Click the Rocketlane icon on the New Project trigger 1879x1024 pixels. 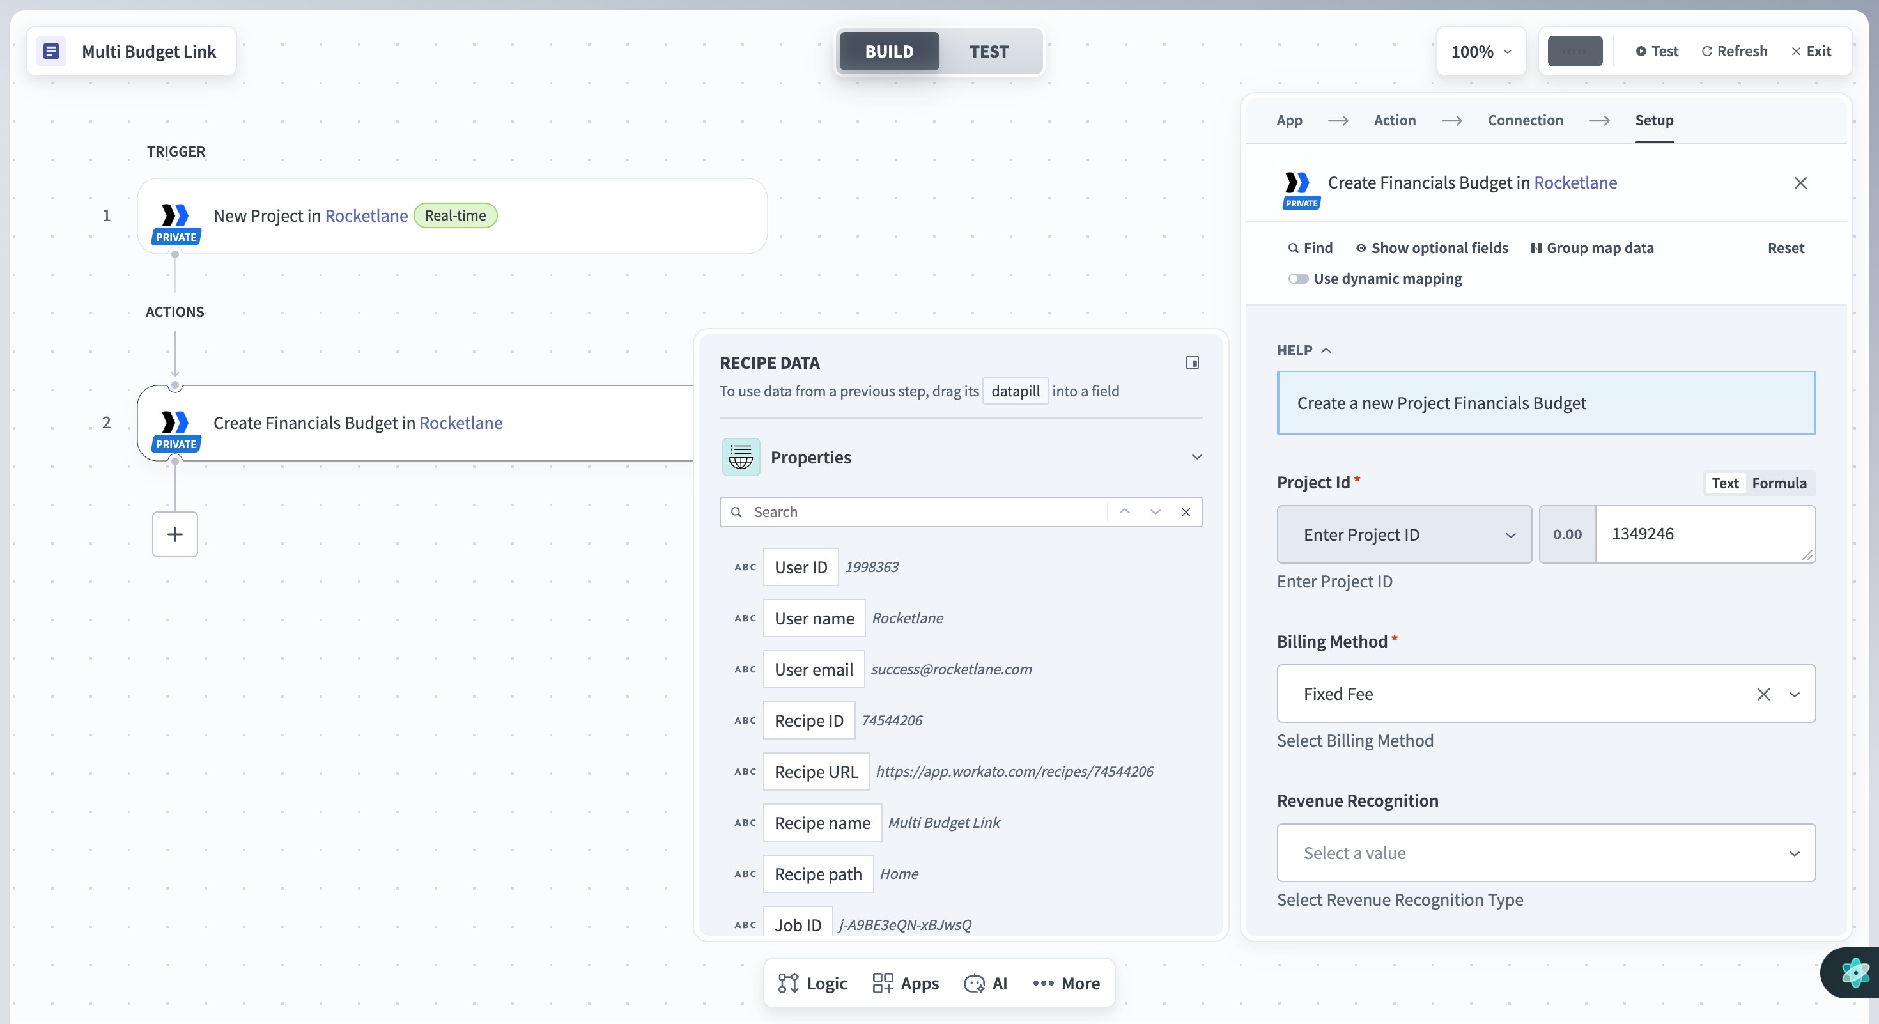pyautogui.click(x=175, y=215)
